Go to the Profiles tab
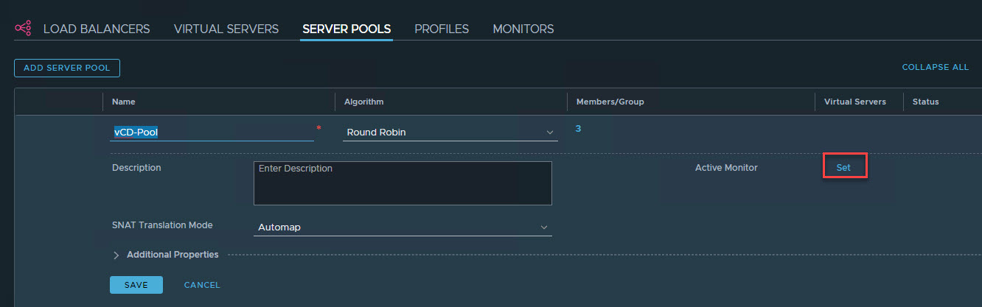This screenshot has width=982, height=307. point(442,29)
